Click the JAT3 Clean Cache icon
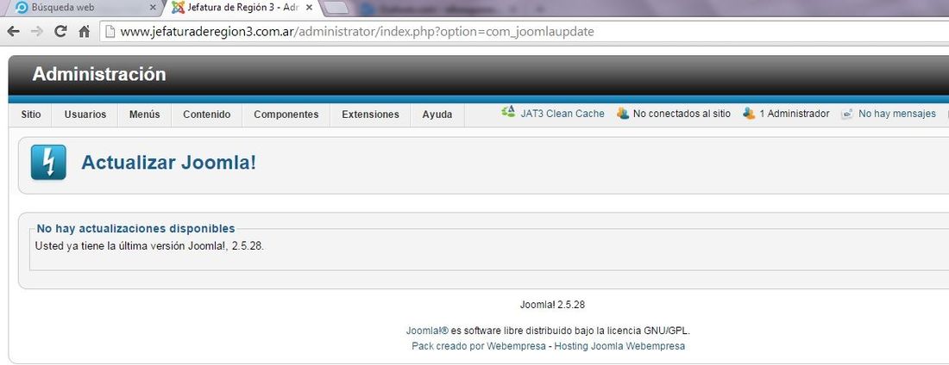Image resolution: width=949 pixels, height=365 pixels. (x=508, y=113)
